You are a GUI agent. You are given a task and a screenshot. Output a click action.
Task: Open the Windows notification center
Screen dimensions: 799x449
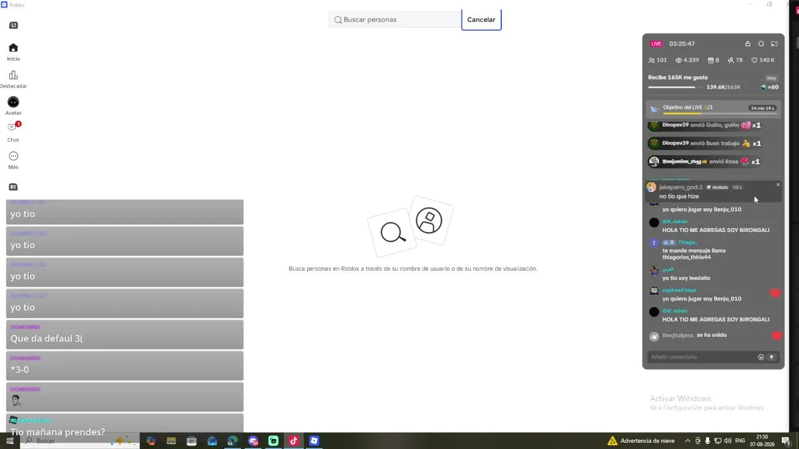click(x=786, y=441)
